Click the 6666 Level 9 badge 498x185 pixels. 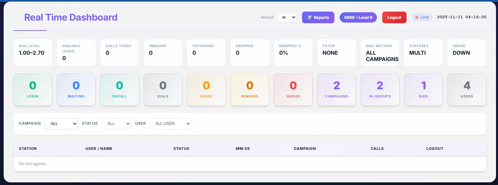[358, 18]
